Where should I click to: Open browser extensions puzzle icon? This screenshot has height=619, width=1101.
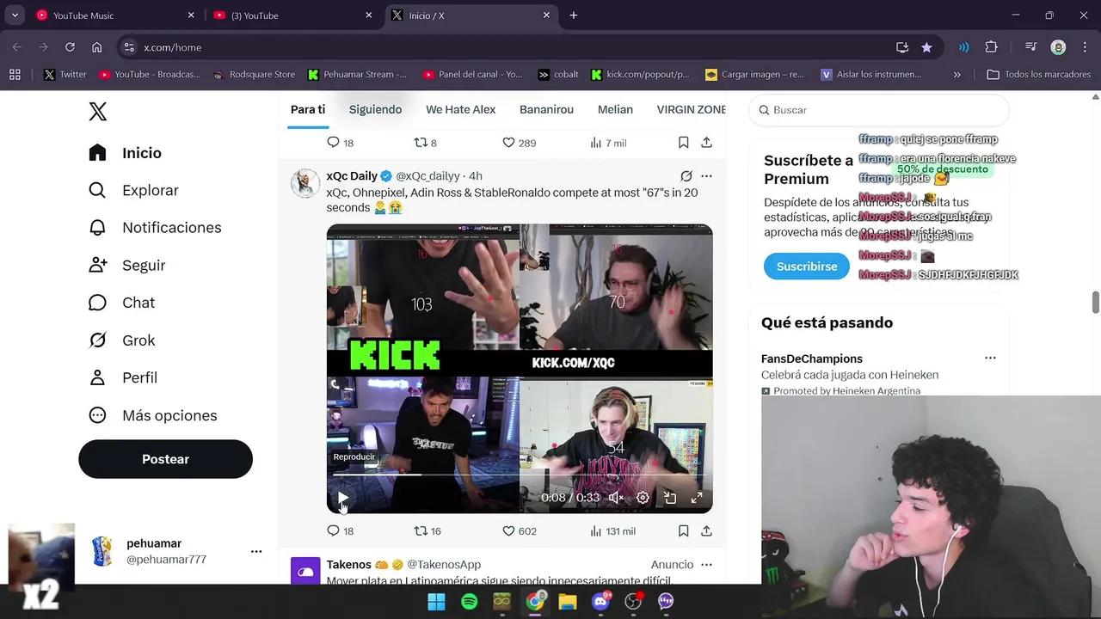pos(991,47)
